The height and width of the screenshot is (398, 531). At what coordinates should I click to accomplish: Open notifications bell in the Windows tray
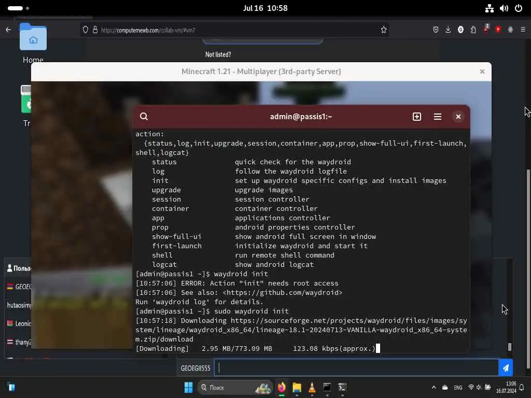tap(522, 387)
